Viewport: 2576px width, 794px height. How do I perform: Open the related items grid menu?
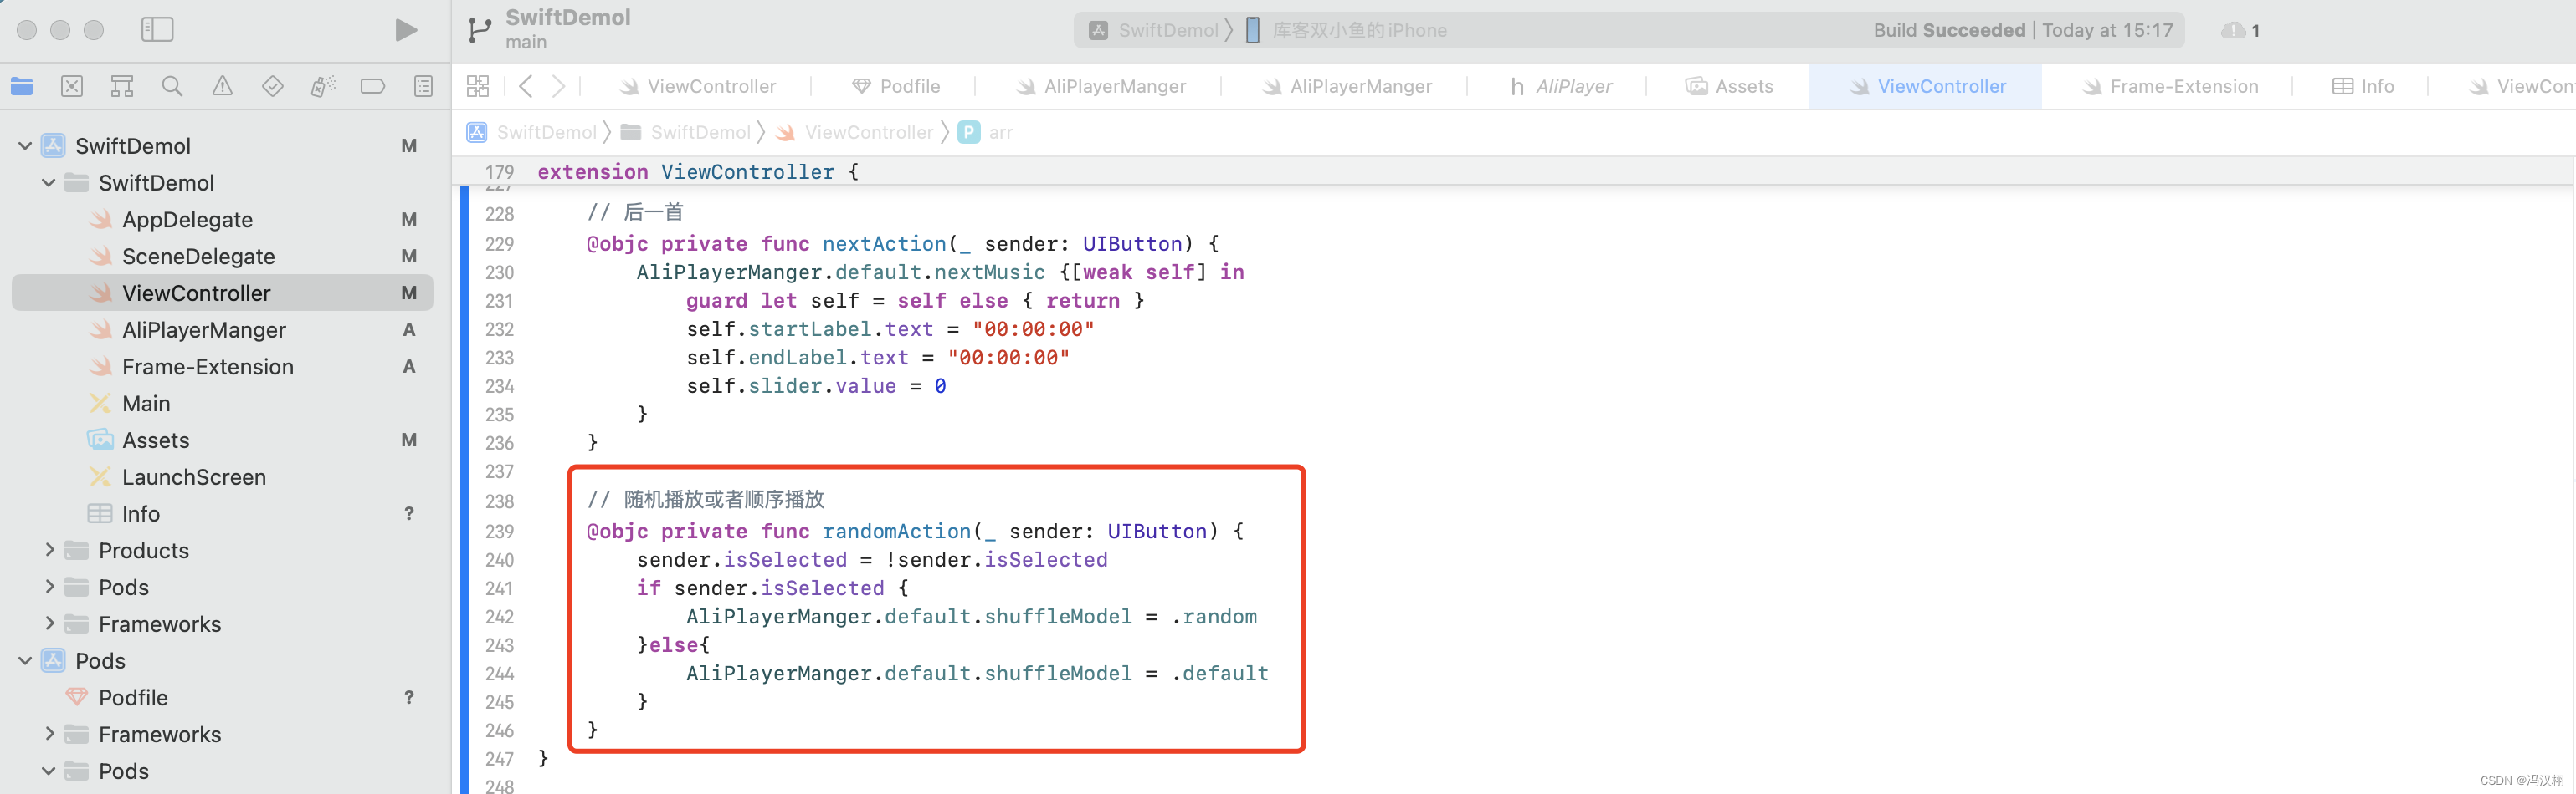[x=478, y=86]
